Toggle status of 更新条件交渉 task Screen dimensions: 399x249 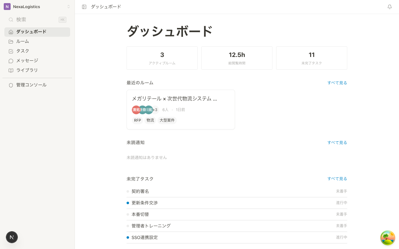[128, 203]
